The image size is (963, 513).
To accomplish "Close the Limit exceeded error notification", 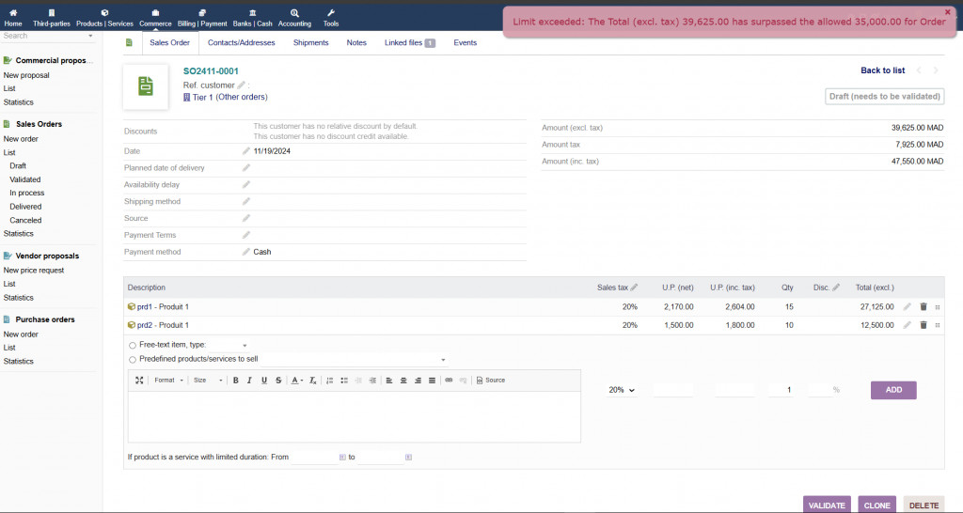I will 948,12.
